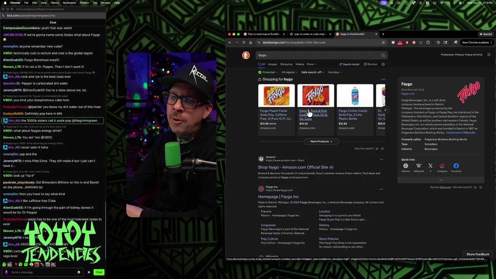Open the Extensions puzzle icon in Chrome toolbar
The height and width of the screenshot is (279, 496).
click(428, 43)
